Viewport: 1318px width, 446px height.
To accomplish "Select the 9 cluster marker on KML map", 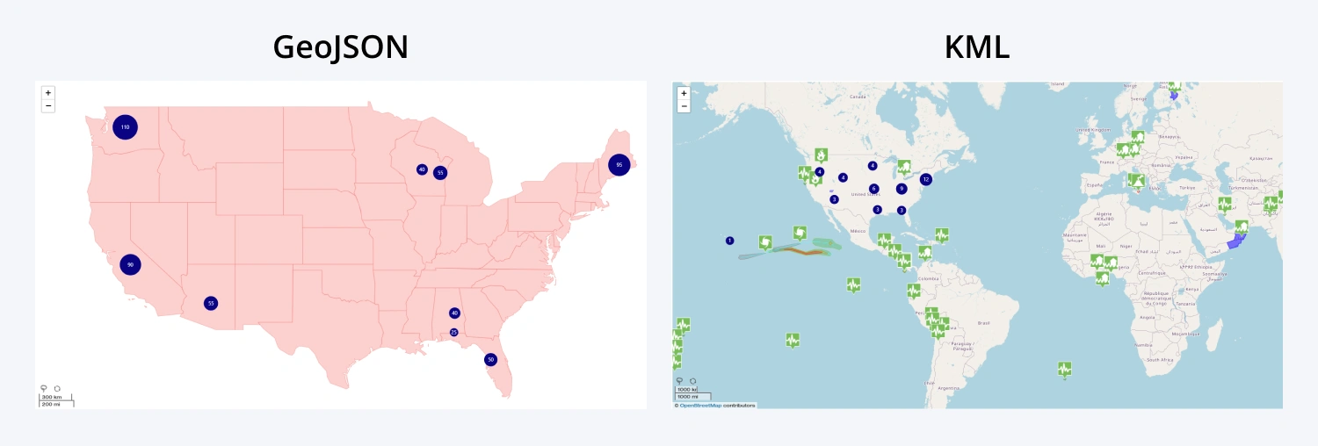I will click(902, 189).
